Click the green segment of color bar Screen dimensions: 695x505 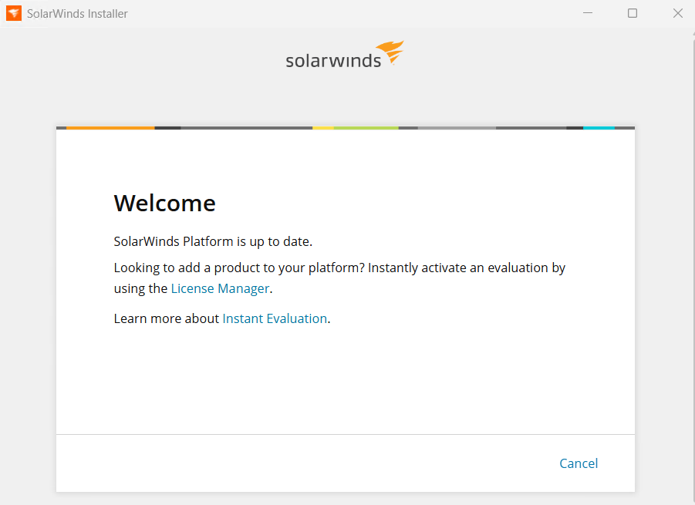tap(366, 128)
